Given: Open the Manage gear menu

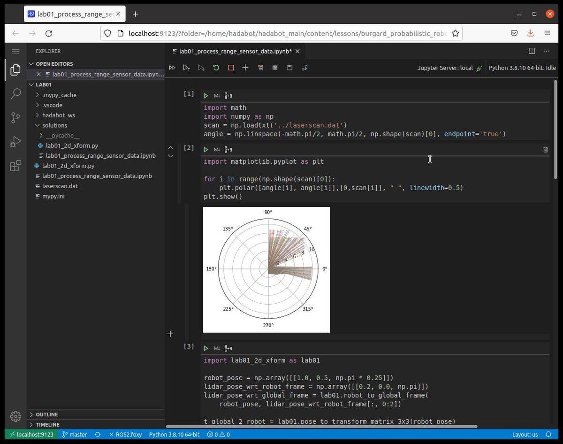Looking at the screenshot, I should point(15,416).
